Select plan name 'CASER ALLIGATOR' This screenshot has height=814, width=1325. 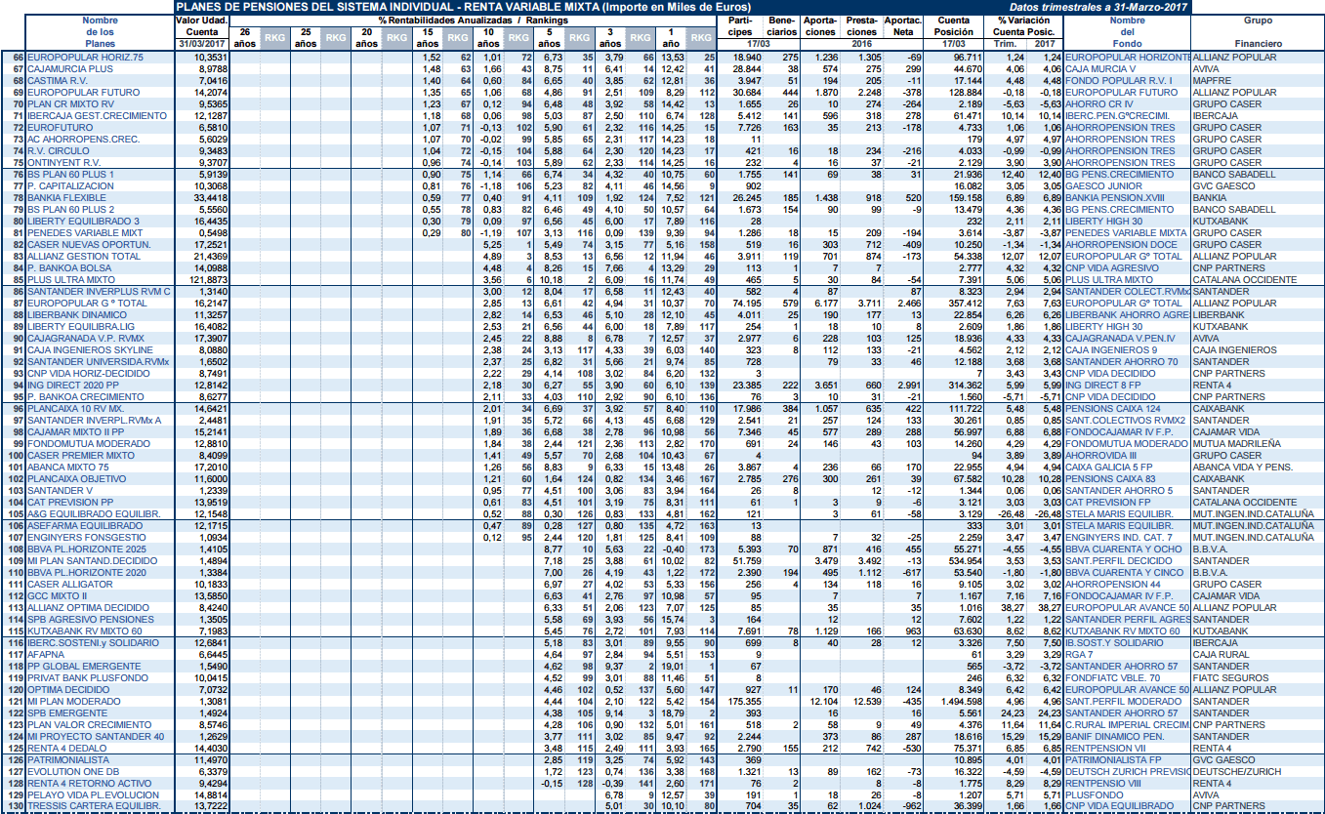click(70, 585)
